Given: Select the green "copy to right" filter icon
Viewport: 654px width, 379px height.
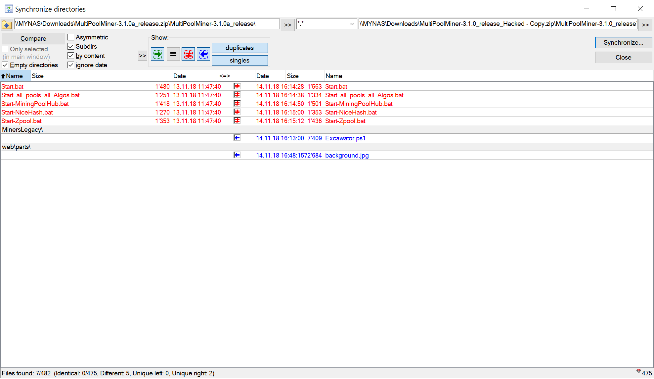Looking at the screenshot, I should tap(157, 54).
